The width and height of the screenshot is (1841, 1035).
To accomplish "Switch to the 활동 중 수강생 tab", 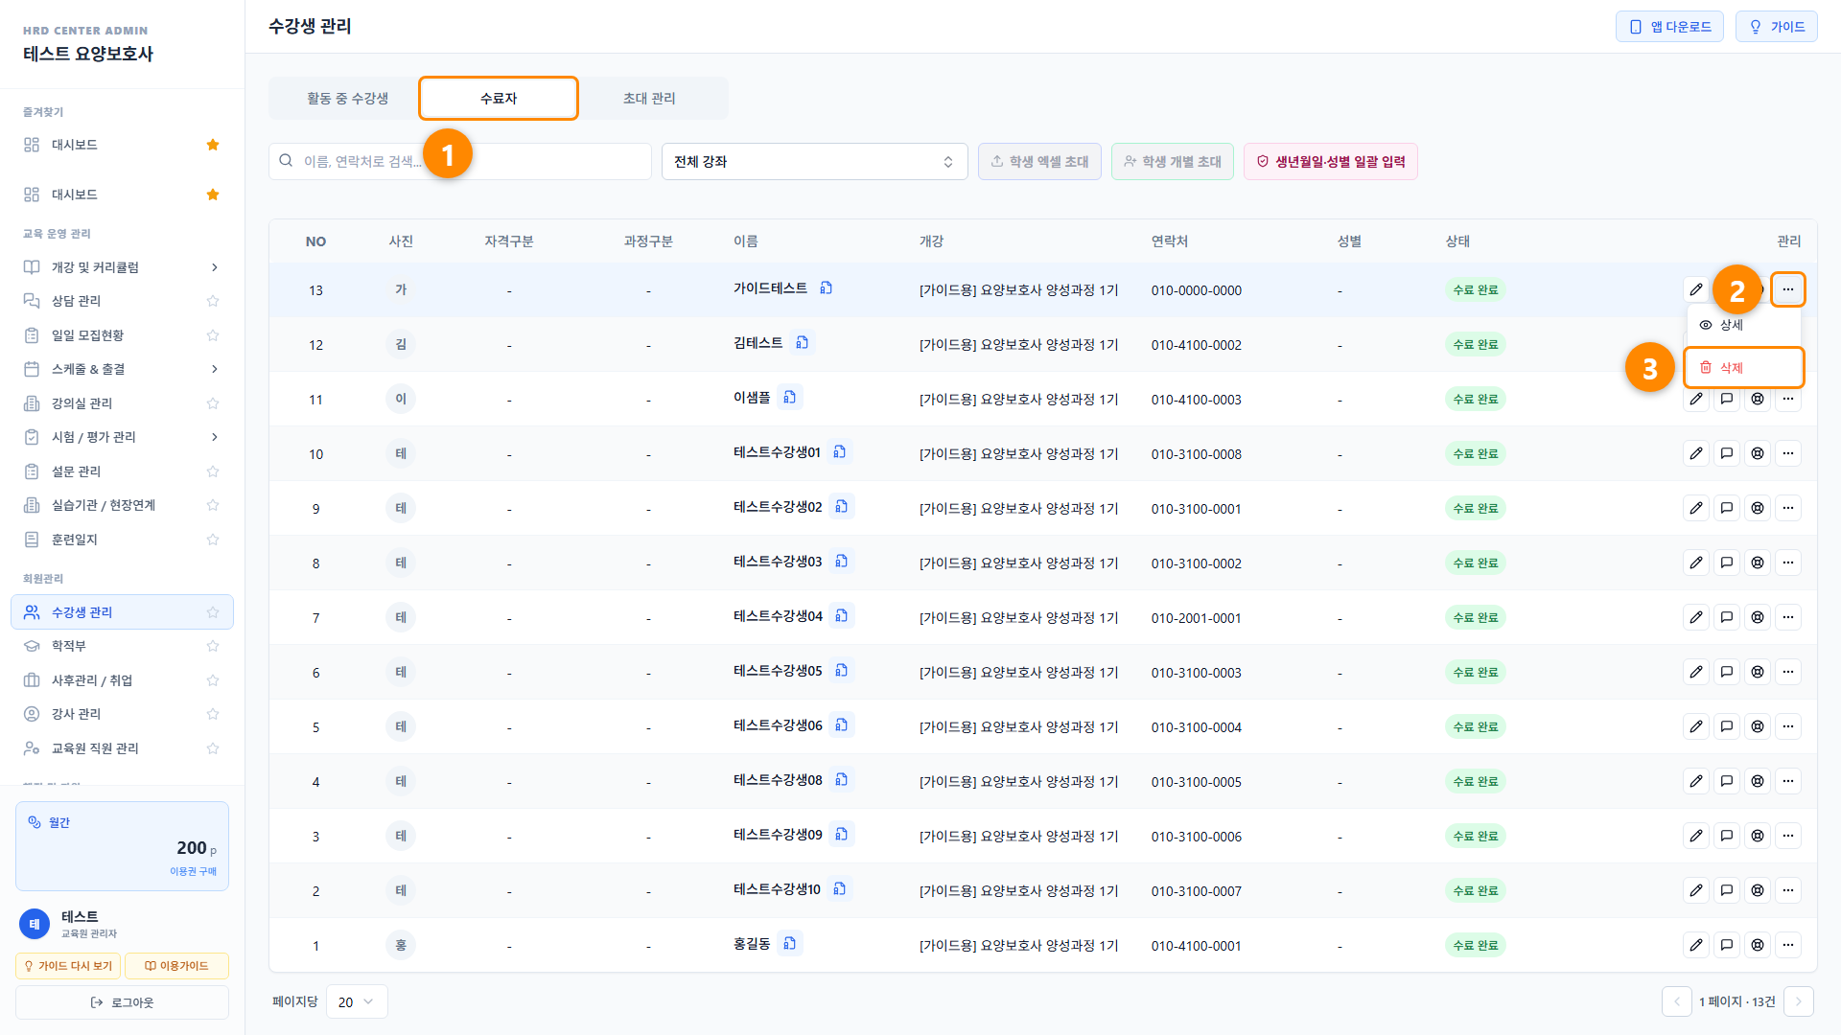I will point(347,98).
